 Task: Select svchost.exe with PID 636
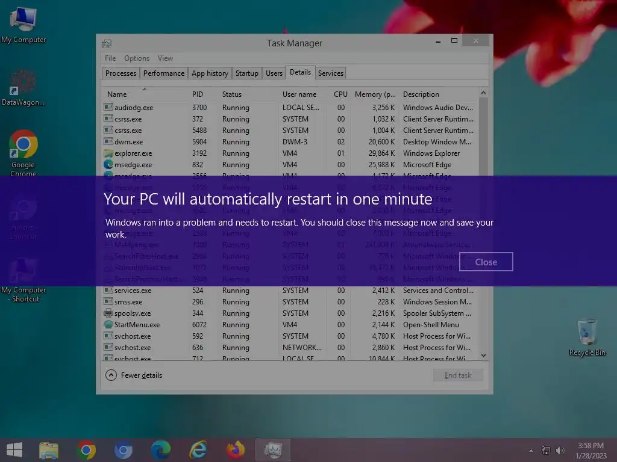point(290,347)
